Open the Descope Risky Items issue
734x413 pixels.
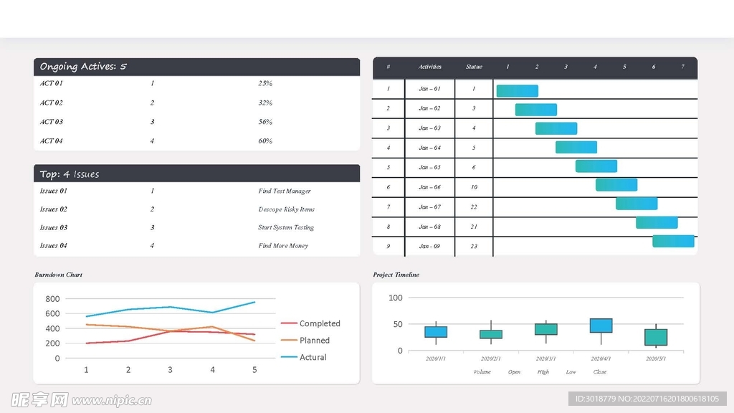(286, 209)
